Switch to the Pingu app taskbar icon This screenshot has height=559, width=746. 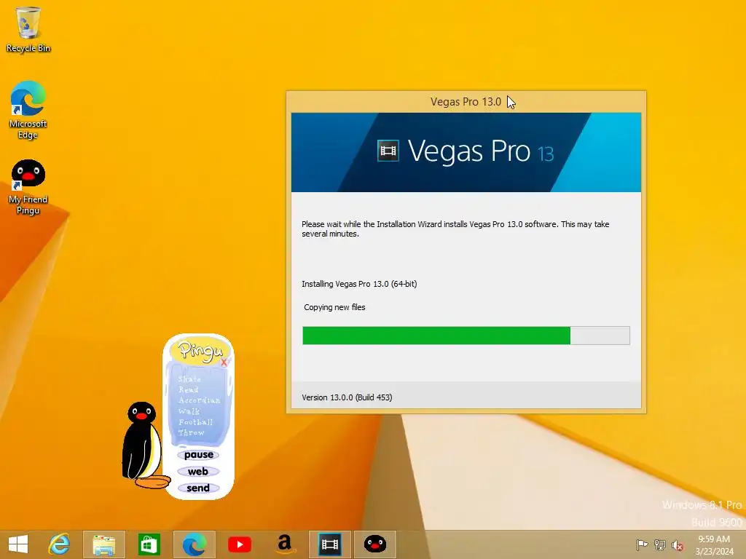point(375,544)
